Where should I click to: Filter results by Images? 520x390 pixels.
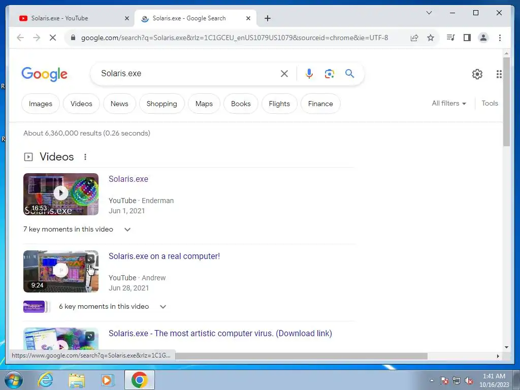click(x=41, y=104)
